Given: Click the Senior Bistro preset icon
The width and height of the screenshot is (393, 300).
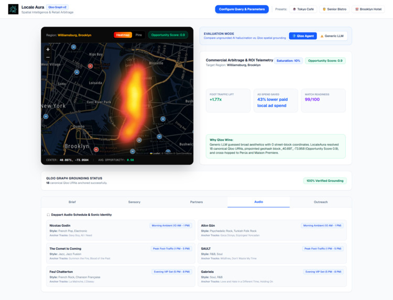Looking at the screenshot, I should point(324,9).
